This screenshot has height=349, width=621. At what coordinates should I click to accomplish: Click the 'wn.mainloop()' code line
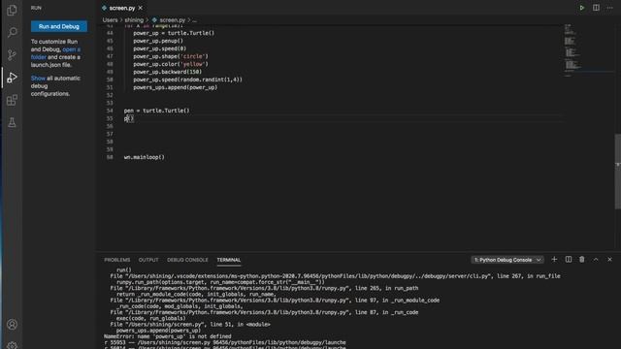point(145,157)
